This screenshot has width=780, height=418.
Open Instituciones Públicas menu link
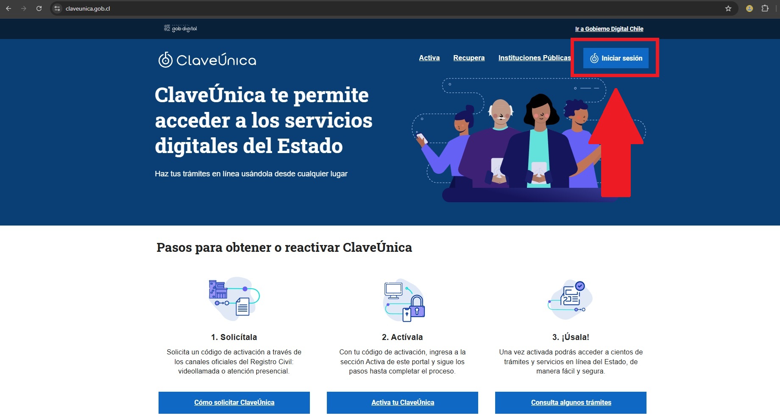click(x=535, y=58)
